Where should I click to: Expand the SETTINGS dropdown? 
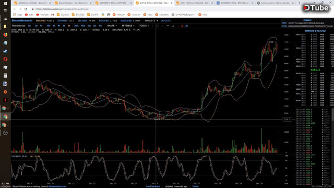coord(128,26)
